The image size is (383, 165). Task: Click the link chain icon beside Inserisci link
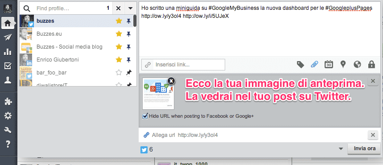148,65
